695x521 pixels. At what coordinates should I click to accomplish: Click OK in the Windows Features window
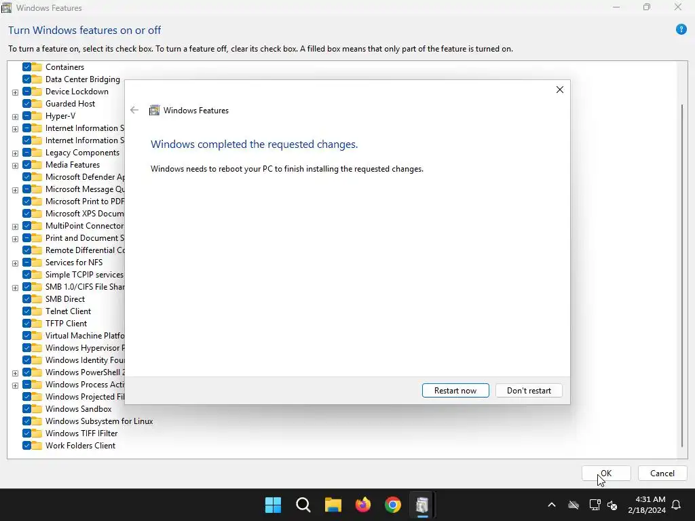tap(606, 473)
